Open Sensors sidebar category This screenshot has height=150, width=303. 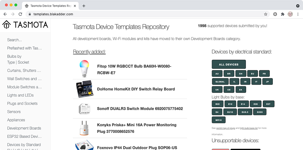point(14,112)
